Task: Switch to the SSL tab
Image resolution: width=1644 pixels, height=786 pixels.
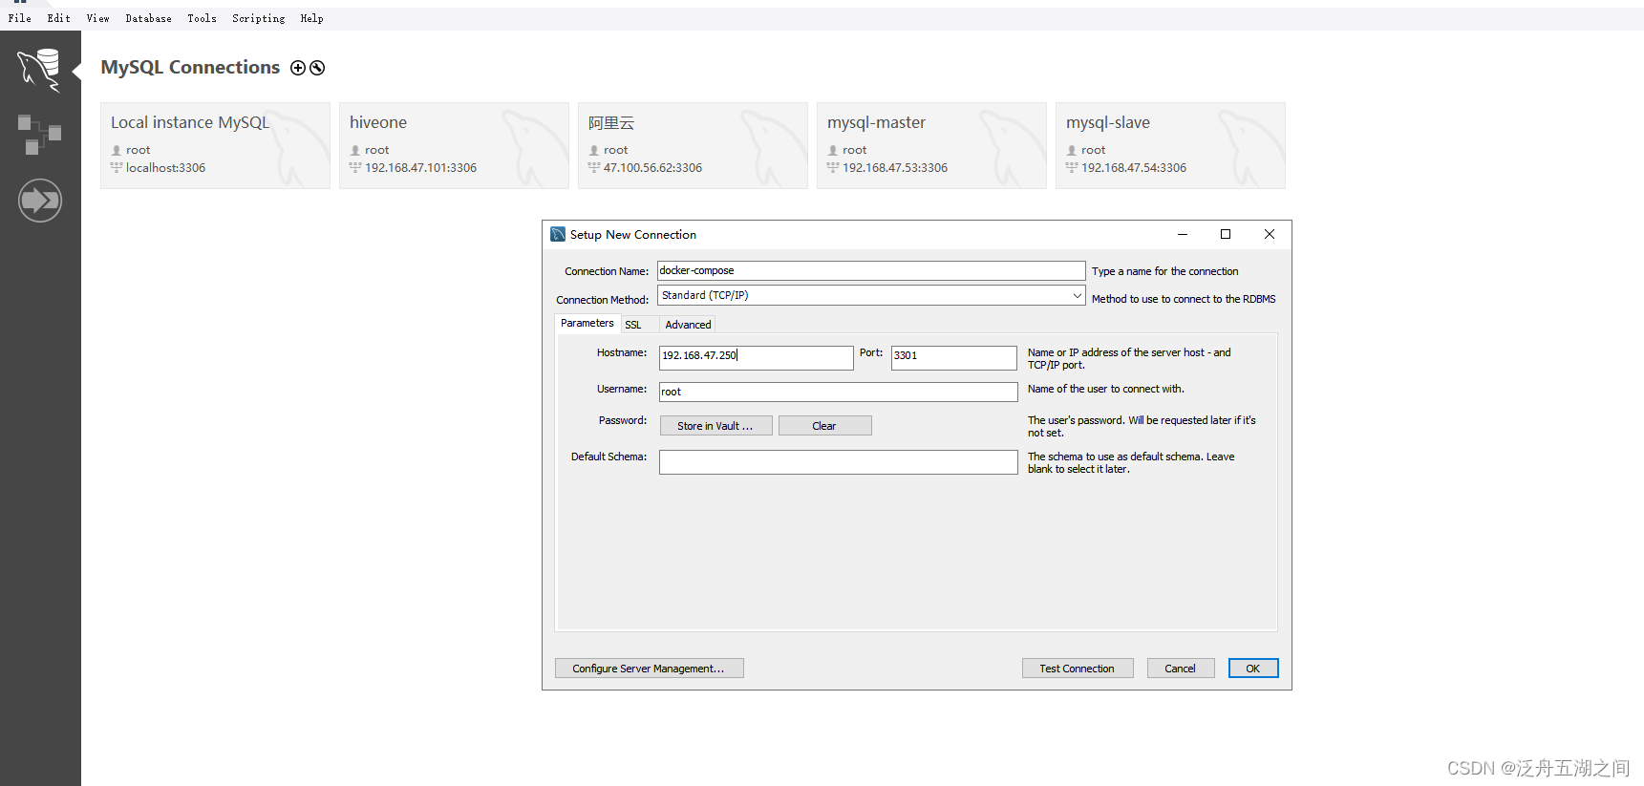Action: 633,325
